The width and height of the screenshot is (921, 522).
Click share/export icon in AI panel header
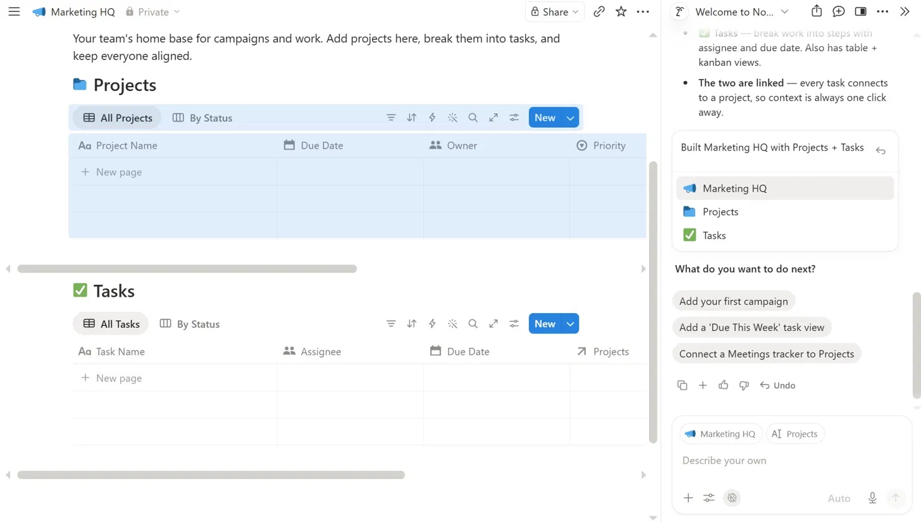pos(817,11)
